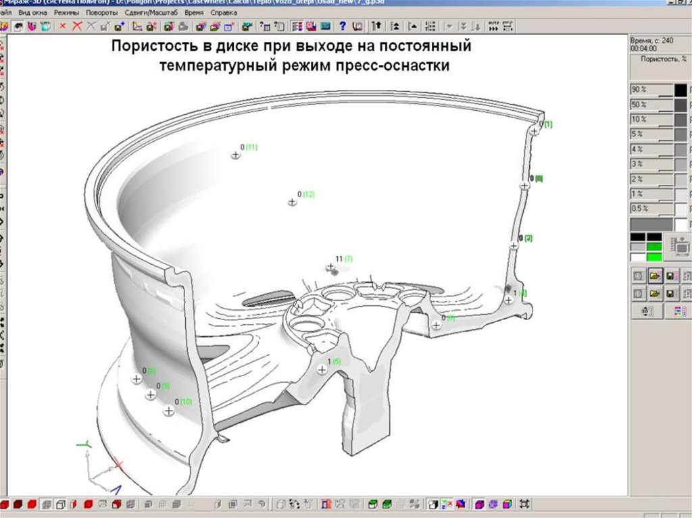Click the blue question mark help icon
This screenshot has width=692, height=518.
point(342,26)
